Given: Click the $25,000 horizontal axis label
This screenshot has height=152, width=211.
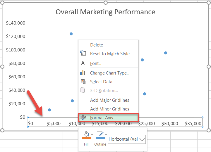Looking at the screenshot, I should 147,124.
